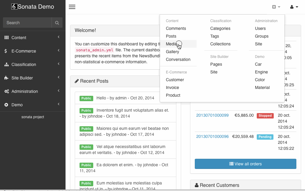Click the hamburger sidebar toggle icon
This screenshot has width=305, height=191.
coord(72,7)
